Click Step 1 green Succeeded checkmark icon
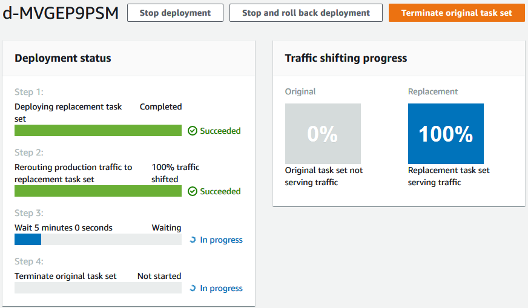 [x=193, y=131]
